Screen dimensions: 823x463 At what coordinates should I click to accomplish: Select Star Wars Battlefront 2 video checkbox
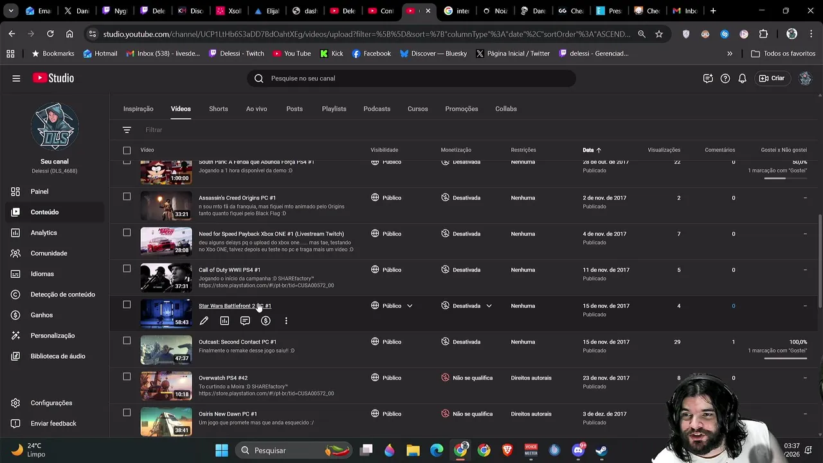pyautogui.click(x=127, y=305)
